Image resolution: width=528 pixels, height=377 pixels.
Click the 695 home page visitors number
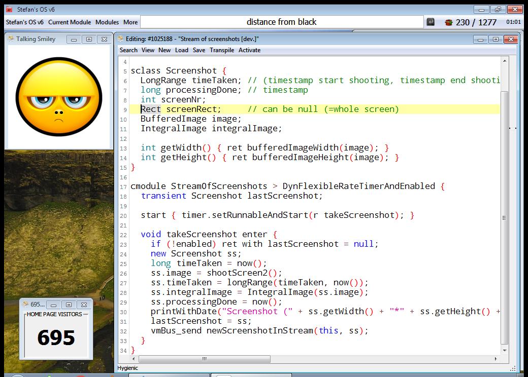click(56, 337)
